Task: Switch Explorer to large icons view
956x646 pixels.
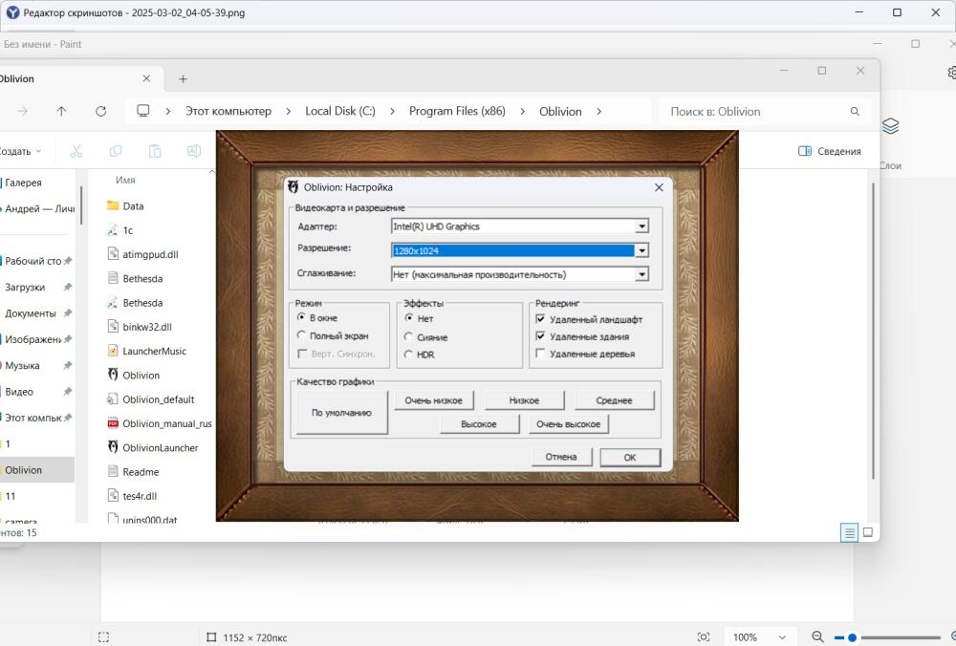Action: pyautogui.click(x=868, y=532)
